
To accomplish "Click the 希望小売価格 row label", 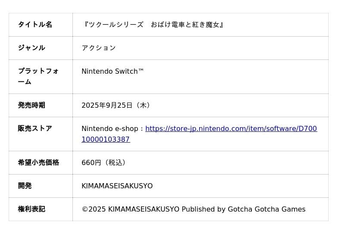I will click(38, 162).
